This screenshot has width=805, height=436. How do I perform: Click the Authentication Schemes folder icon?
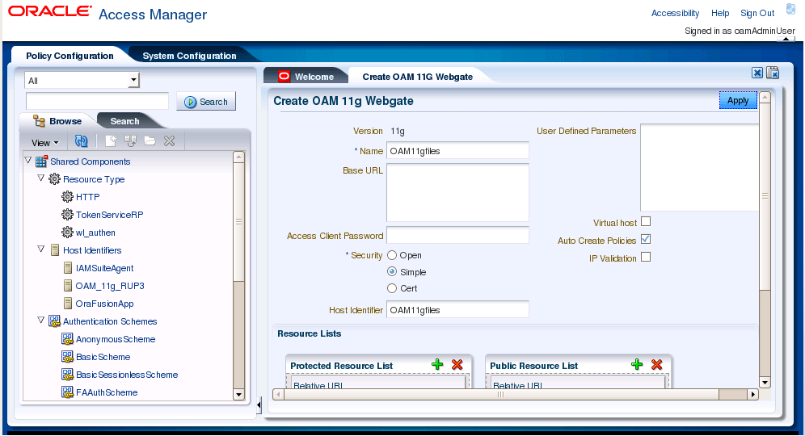point(54,321)
